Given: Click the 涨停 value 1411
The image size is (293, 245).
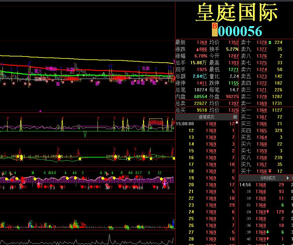Looking at the screenshot, I should pyautogui.click(x=202, y=83).
